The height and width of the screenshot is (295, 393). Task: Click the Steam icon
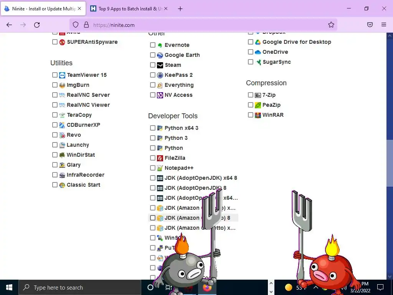click(x=160, y=65)
